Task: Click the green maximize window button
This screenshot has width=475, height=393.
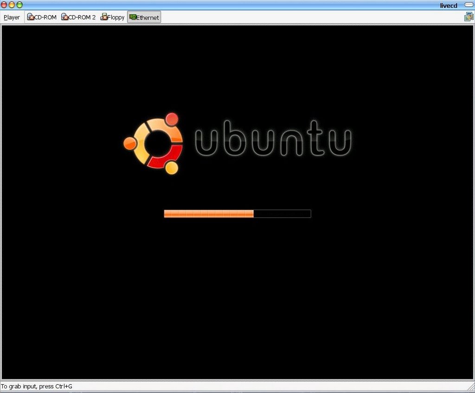Action: pos(19,5)
